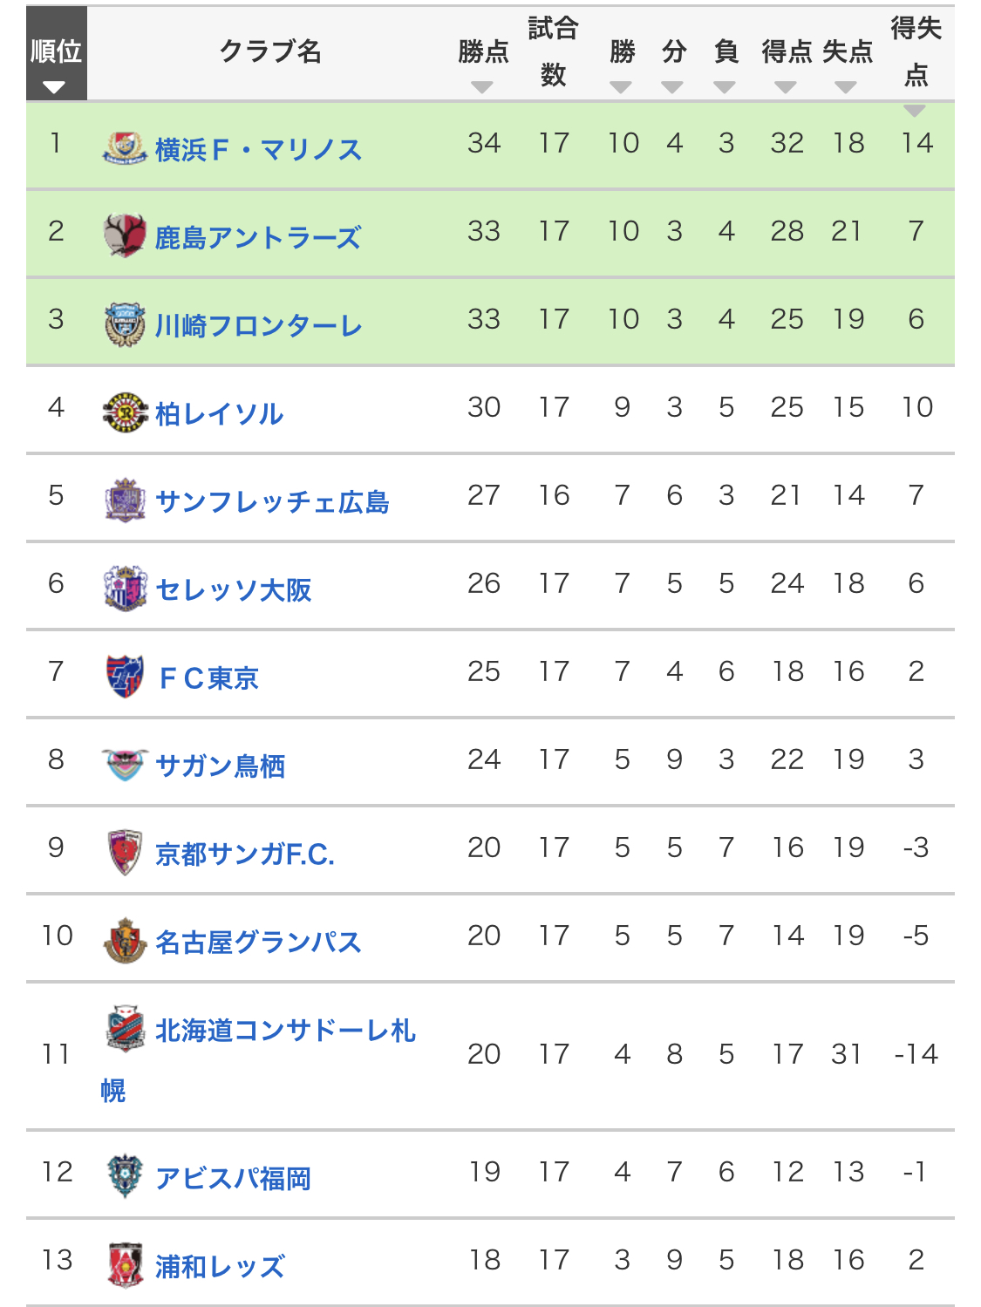Sort table by 順位 column arrow

[54, 87]
